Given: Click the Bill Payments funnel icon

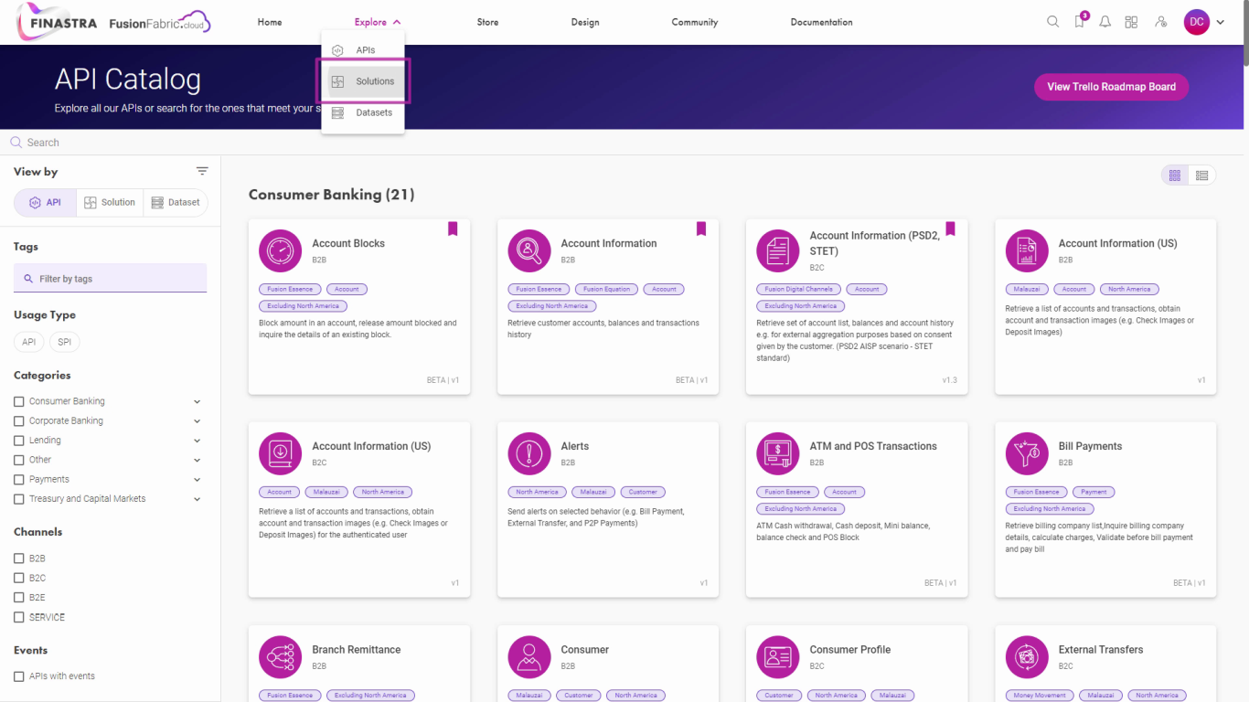Looking at the screenshot, I should pos(1027,453).
